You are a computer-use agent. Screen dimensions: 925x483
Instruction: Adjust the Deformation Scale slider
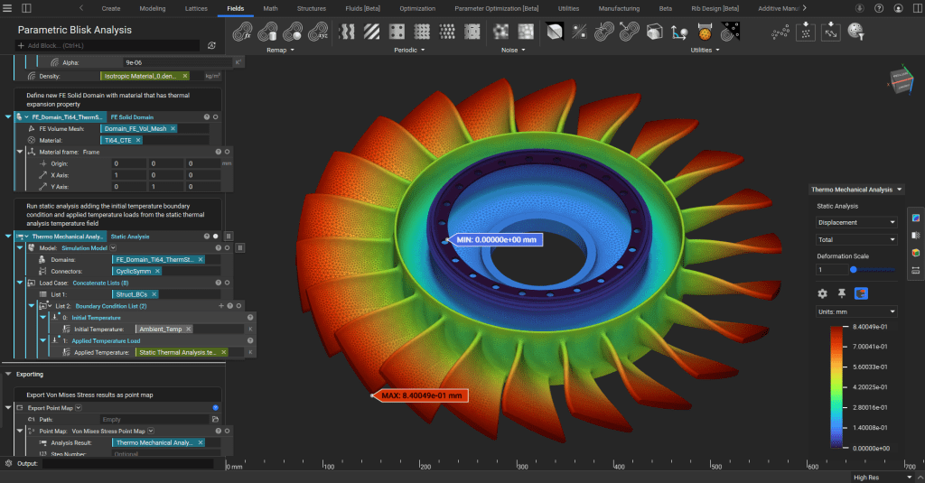(853, 269)
